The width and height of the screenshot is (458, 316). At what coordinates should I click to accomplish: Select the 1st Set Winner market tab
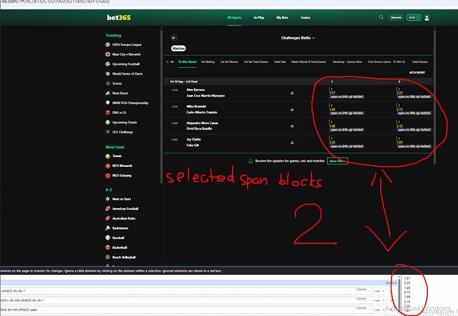click(229, 62)
